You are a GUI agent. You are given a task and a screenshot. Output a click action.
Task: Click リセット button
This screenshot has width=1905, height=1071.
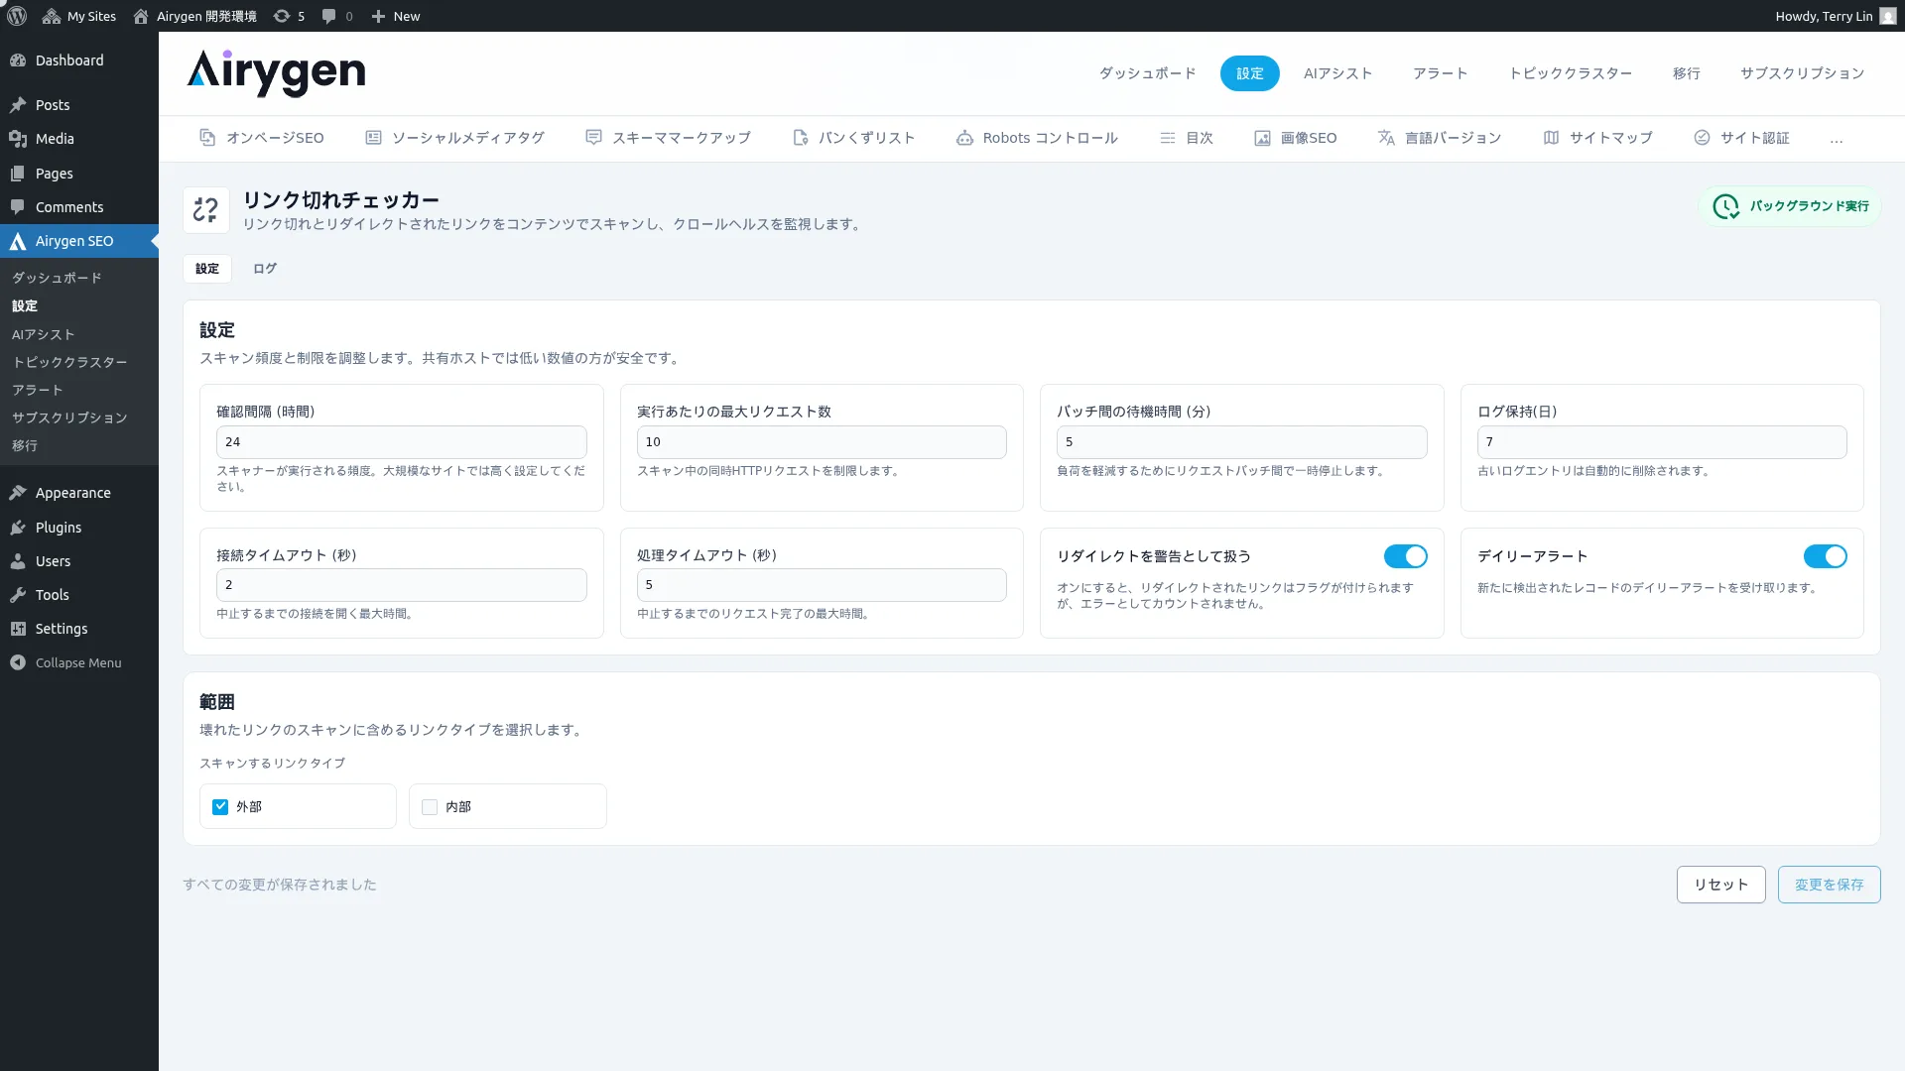pyautogui.click(x=1720, y=885)
